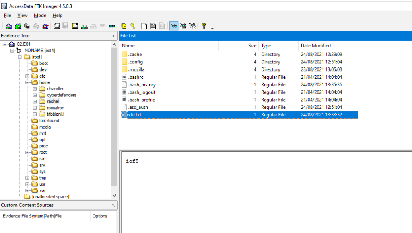Switch viewer to Text mode
This screenshot has height=233, width=412.
183,26
